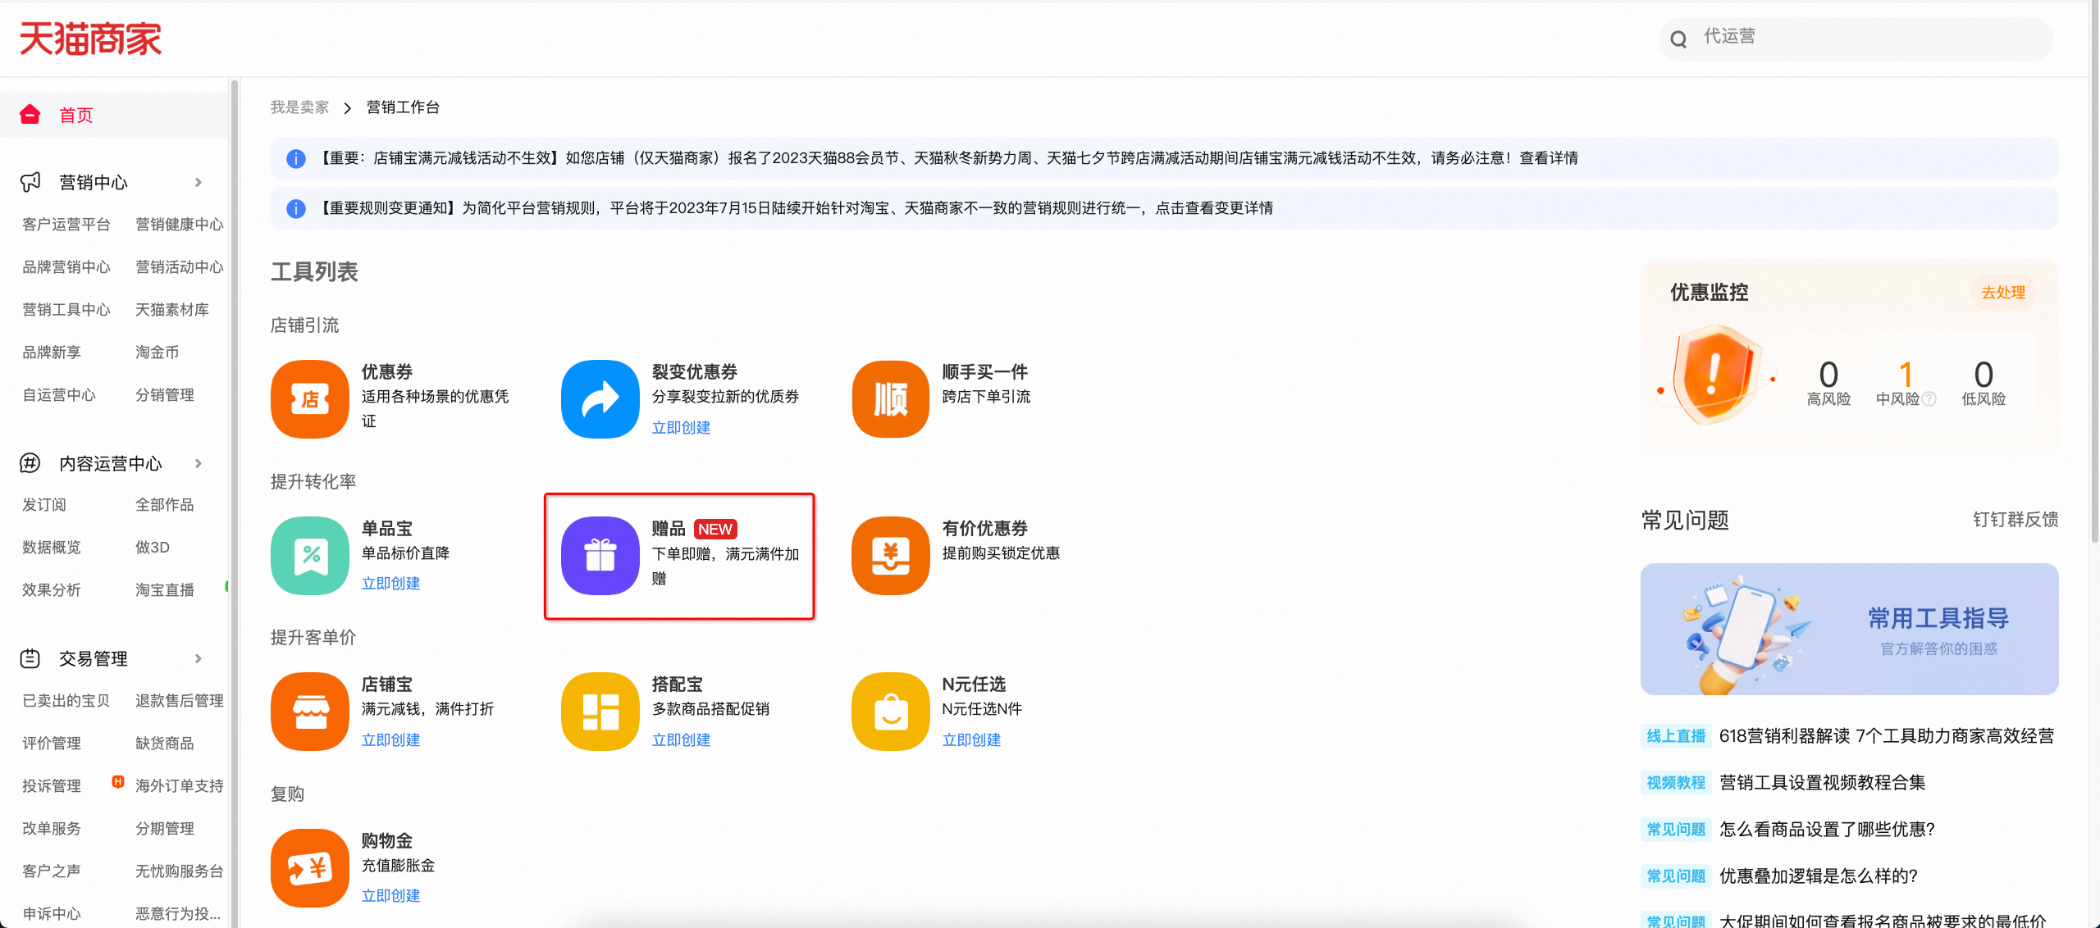Image resolution: width=2100 pixels, height=928 pixels.
Task: Open 怎么看商品设置了哪些优惠 FAQ
Action: pos(1827,830)
